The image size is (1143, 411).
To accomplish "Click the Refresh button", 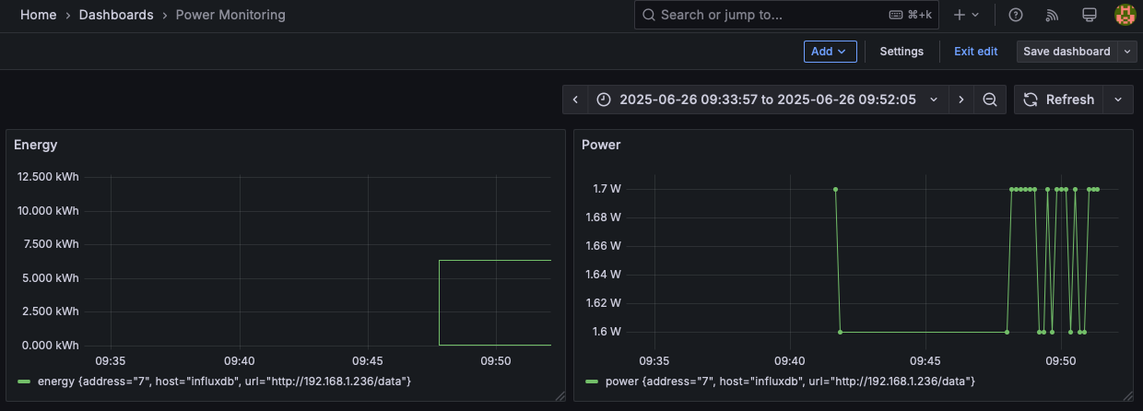I will (1059, 100).
